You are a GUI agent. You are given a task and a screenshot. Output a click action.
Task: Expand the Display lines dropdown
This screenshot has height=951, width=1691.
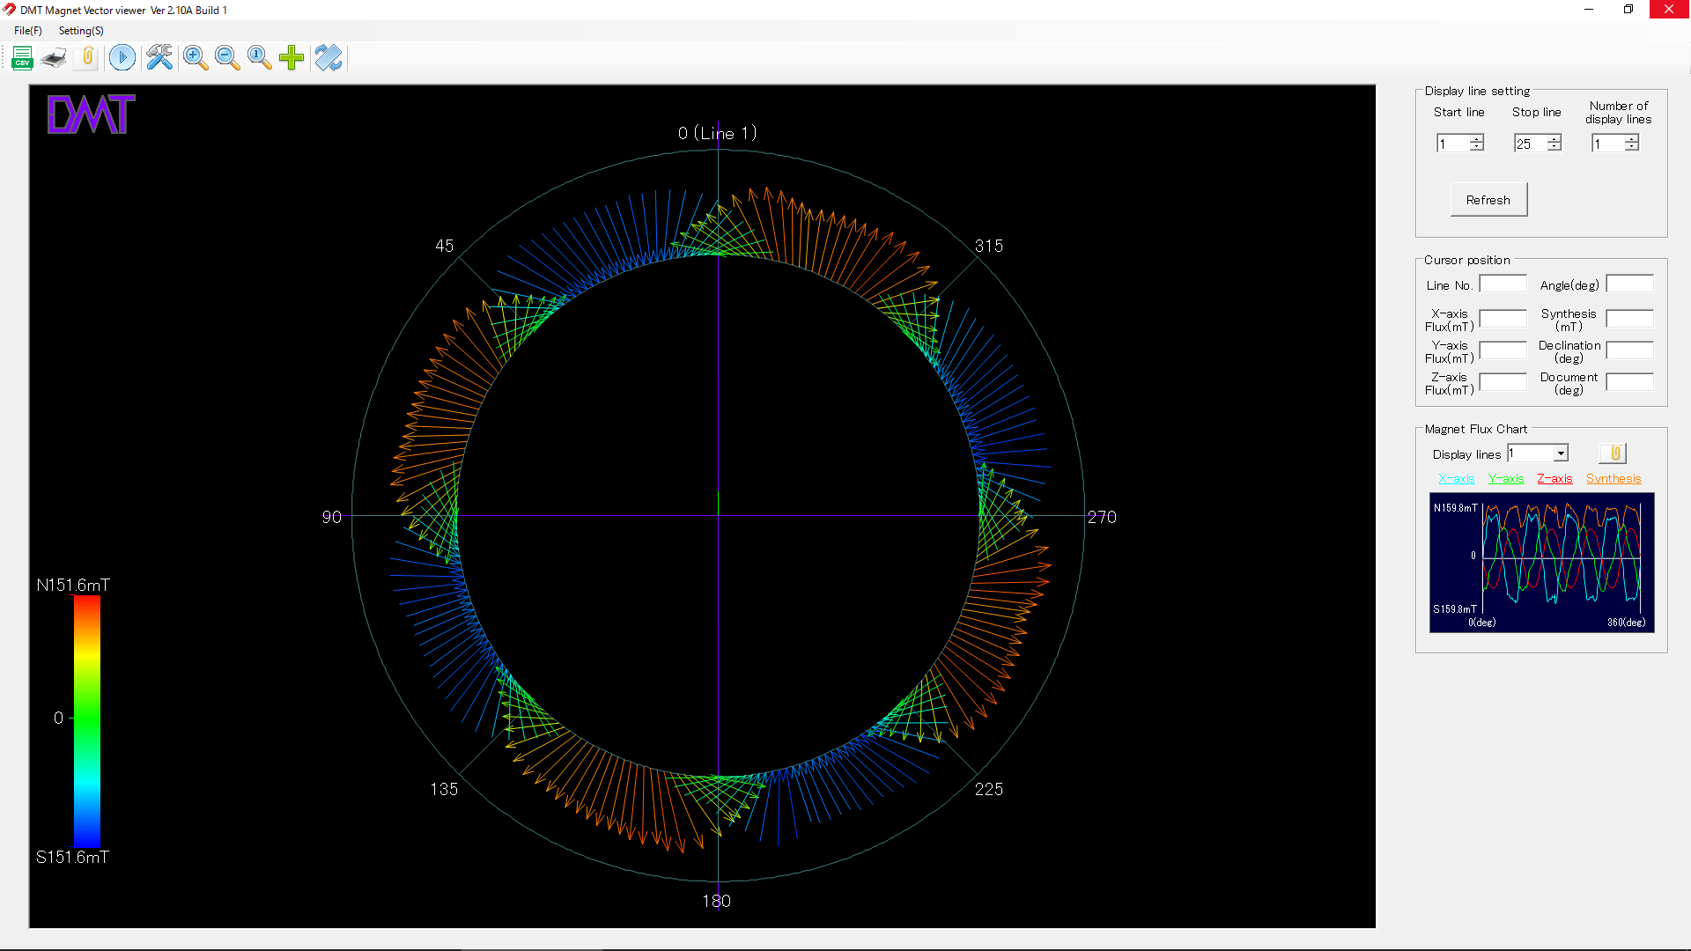pos(1561,453)
